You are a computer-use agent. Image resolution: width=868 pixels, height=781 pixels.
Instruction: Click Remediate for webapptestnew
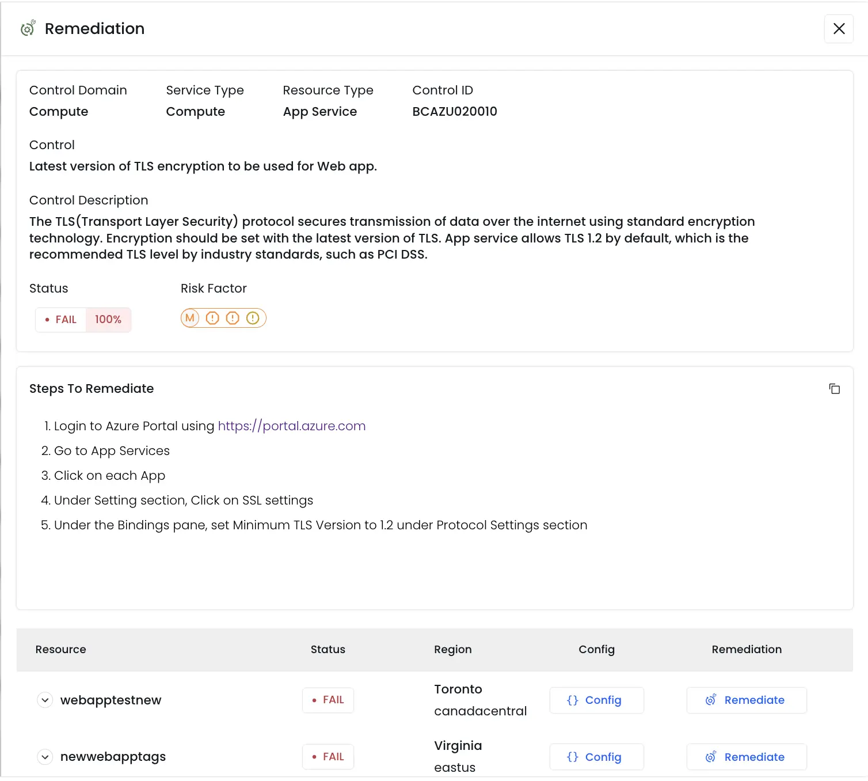(747, 700)
